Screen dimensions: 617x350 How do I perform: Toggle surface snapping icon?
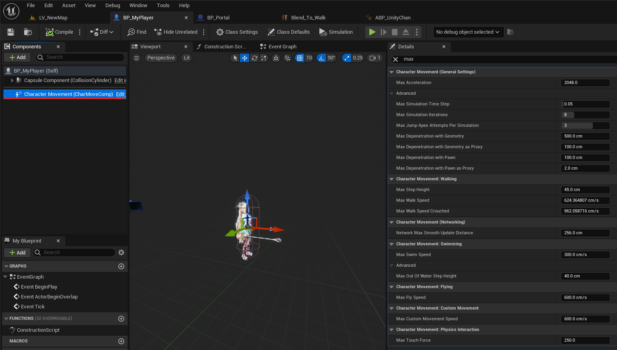288,58
